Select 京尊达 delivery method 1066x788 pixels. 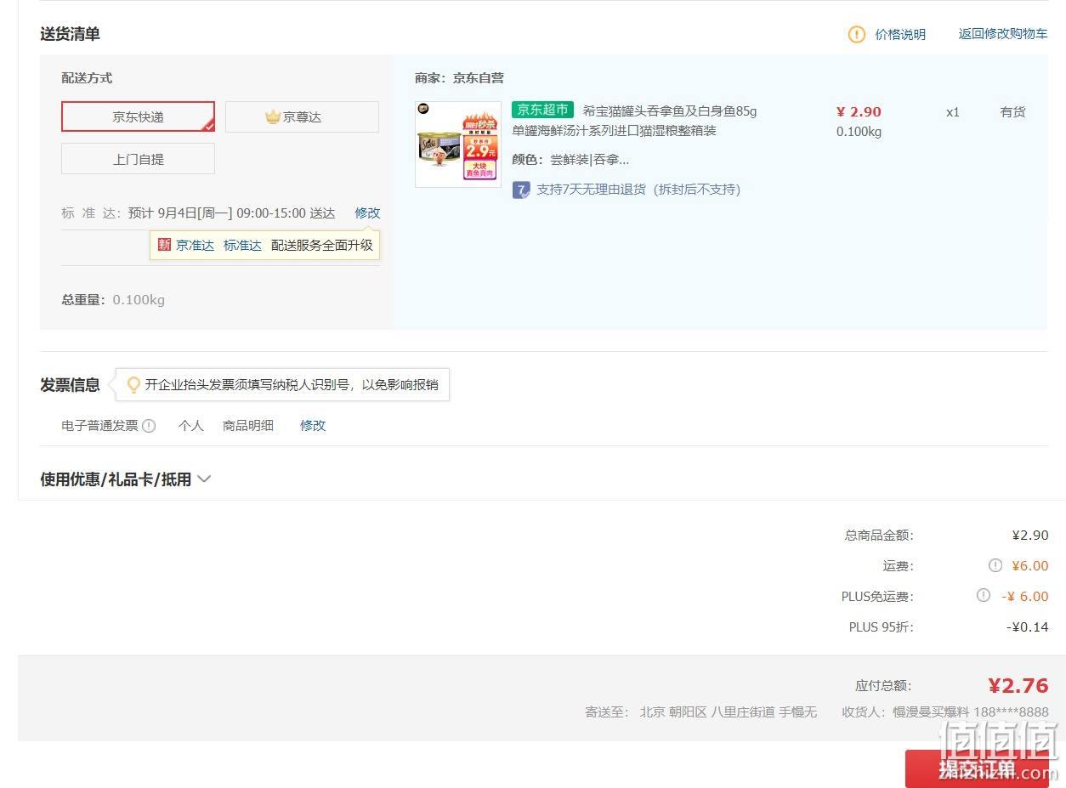point(302,117)
